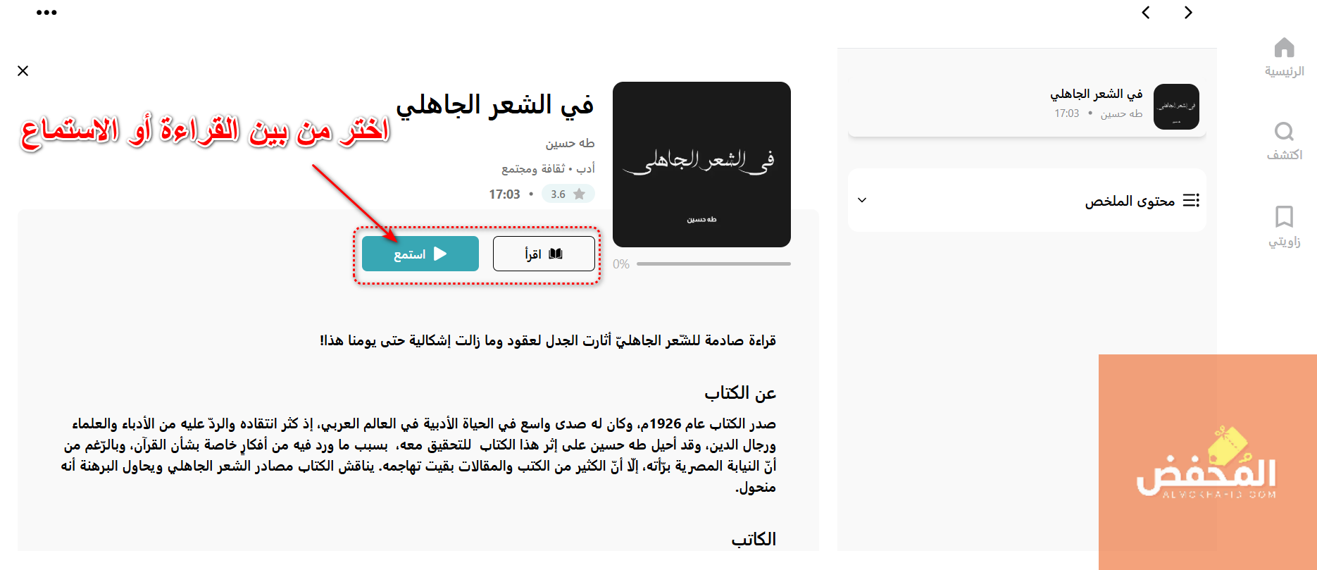Select the small book thumbnail in sidebar
Viewport: 1317px width, 570px height.
pos(1175,106)
